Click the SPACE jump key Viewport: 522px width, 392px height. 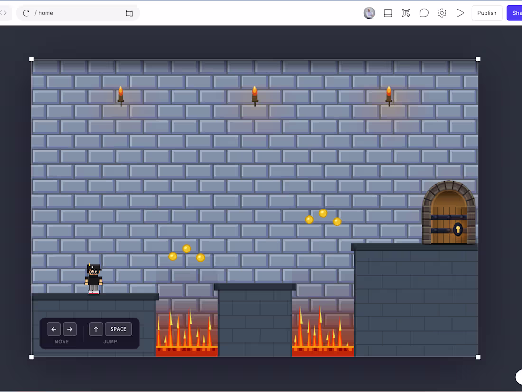tap(119, 329)
